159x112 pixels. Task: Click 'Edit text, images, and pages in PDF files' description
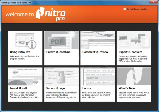tap(24, 95)
